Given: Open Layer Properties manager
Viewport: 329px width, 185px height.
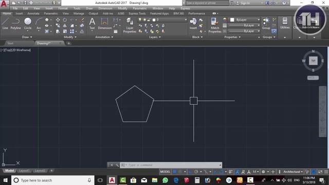Looking at the screenshot, I should point(130,25).
